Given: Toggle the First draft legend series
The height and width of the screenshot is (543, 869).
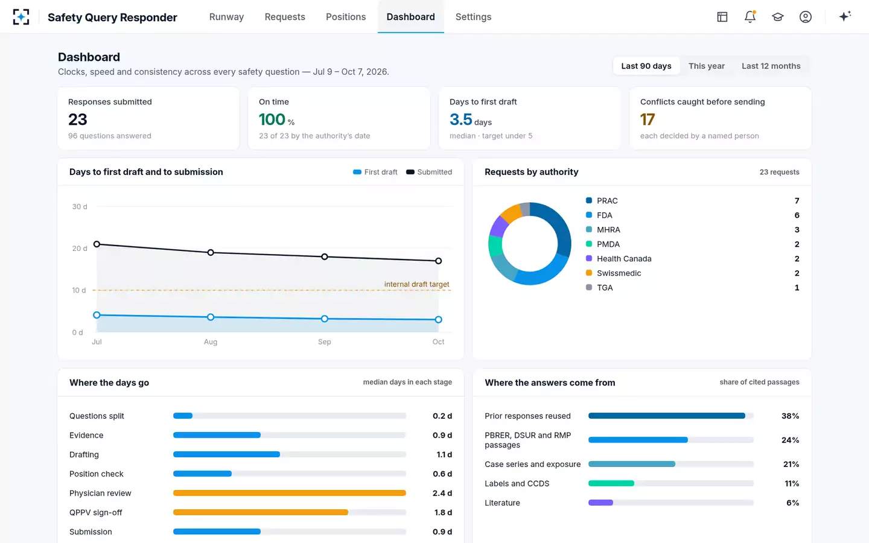Looking at the screenshot, I should [x=375, y=172].
